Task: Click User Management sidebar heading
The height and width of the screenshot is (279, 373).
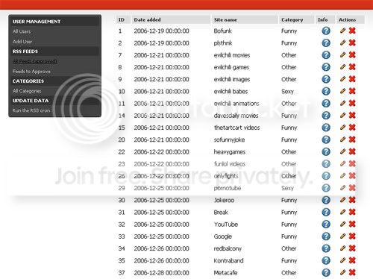Action: (37, 22)
